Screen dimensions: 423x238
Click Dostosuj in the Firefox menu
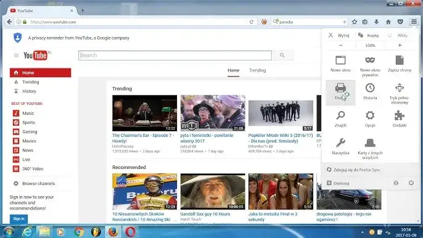(x=338, y=183)
